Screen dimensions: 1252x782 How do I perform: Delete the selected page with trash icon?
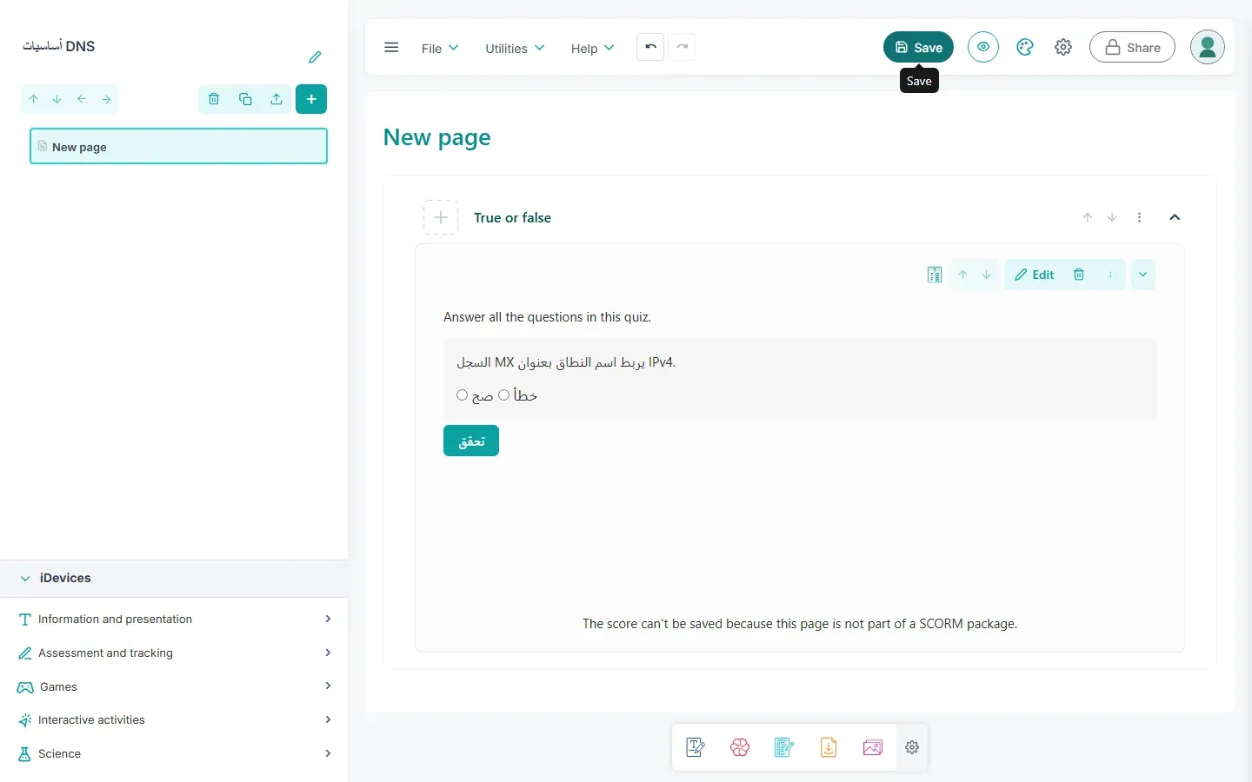click(214, 99)
